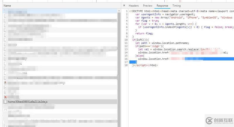234x127 pixels.
Task: Click the return flag; line
Action: coord(144,33)
